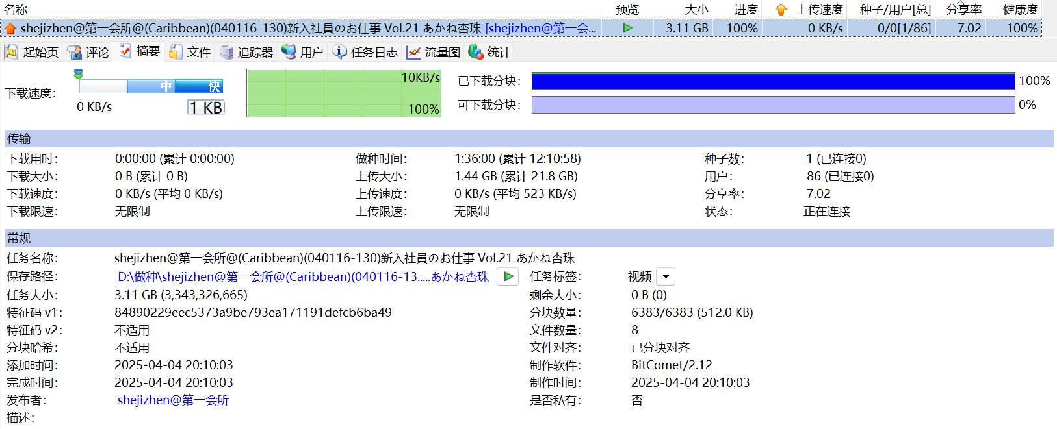1057x429 pixels.
Task: Click the orange arrow icon in the task row
Action: [10, 29]
